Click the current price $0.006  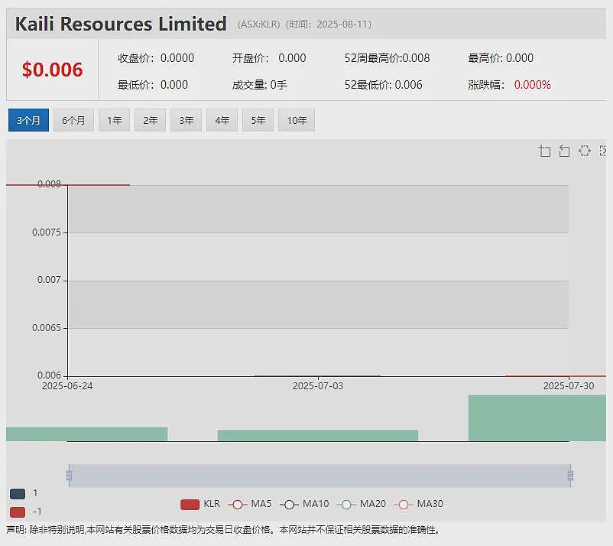click(53, 70)
